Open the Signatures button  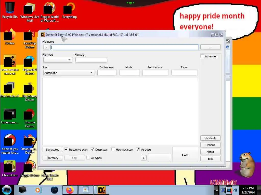pos(53,149)
